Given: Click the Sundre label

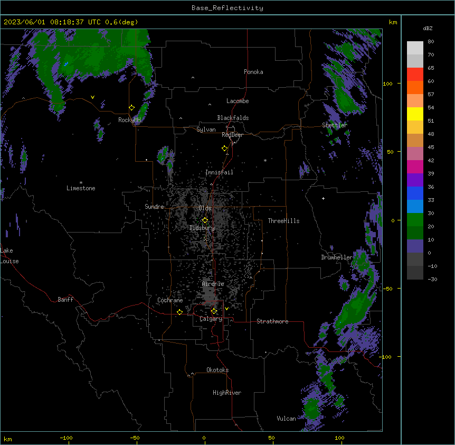Looking at the screenshot, I should (x=154, y=207).
